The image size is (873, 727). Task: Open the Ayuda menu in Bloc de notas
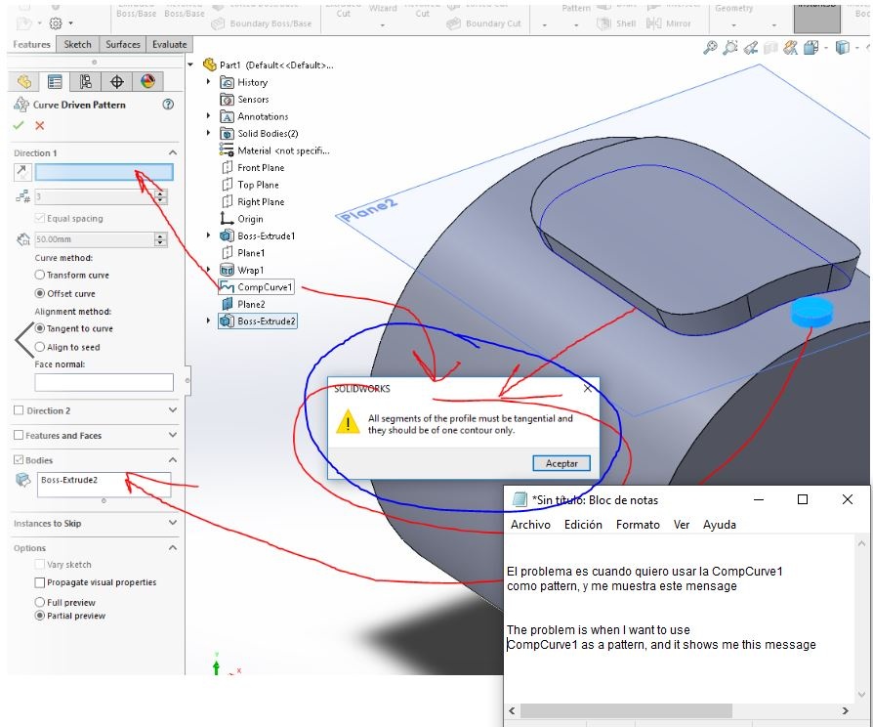tap(720, 525)
